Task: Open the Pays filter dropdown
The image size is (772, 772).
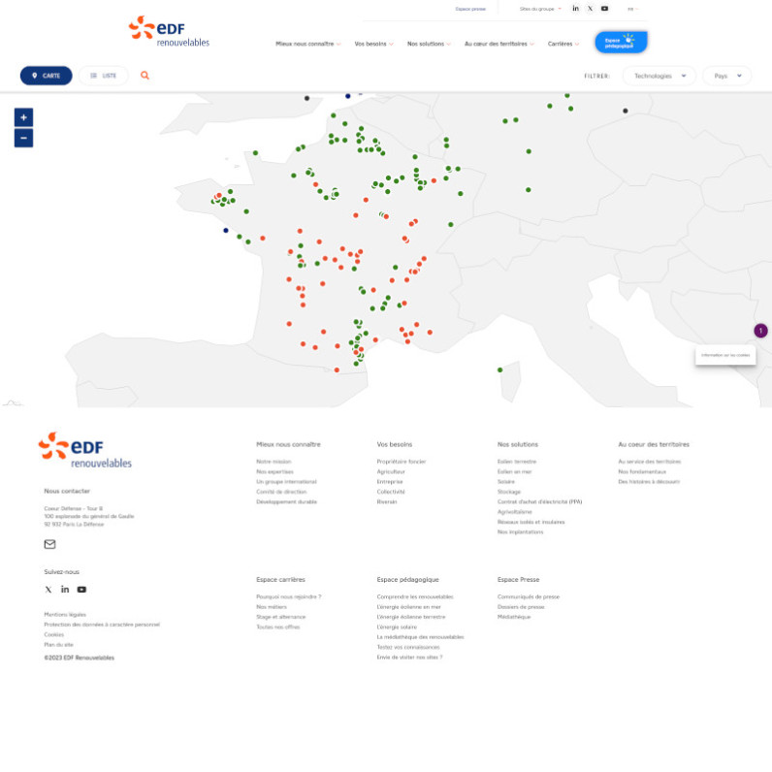Action: [x=727, y=76]
